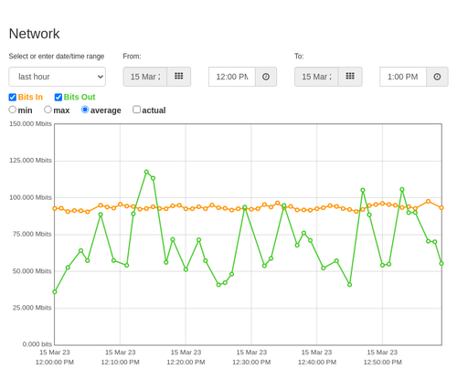Select the max radio button

click(x=48, y=110)
